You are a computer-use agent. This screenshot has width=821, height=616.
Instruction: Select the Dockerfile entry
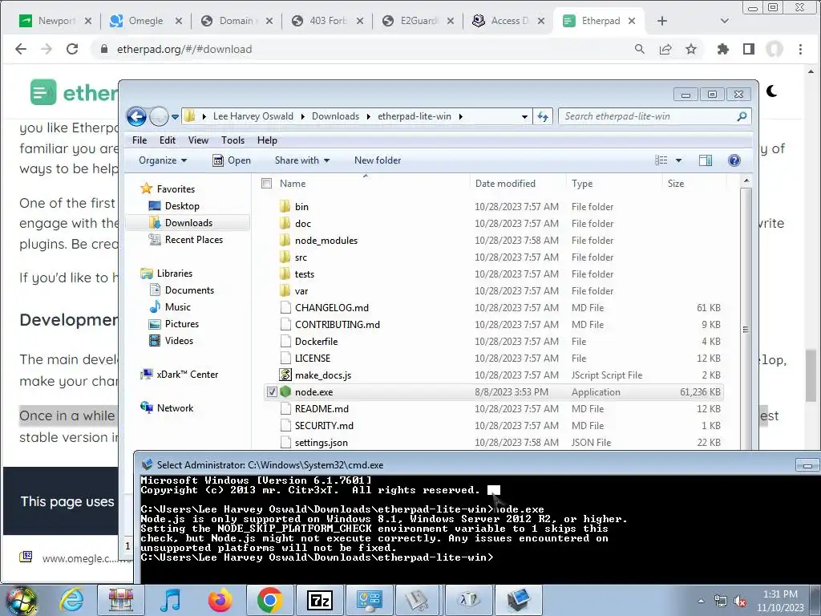(316, 342)
